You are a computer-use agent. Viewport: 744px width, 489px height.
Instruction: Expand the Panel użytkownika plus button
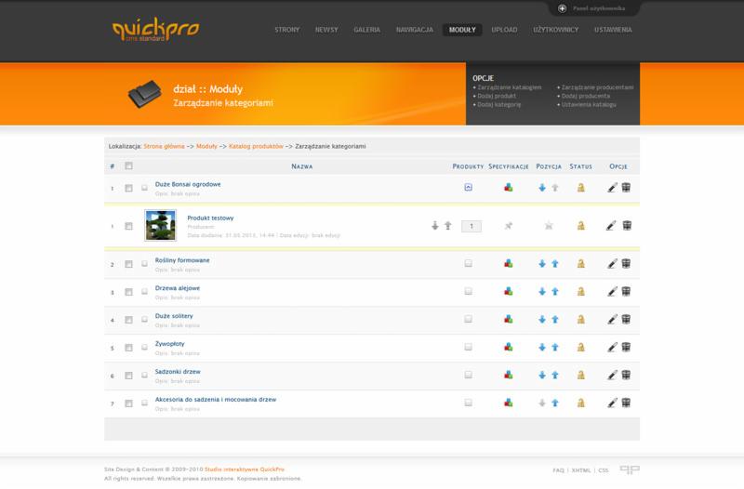[x=563, y=8]
